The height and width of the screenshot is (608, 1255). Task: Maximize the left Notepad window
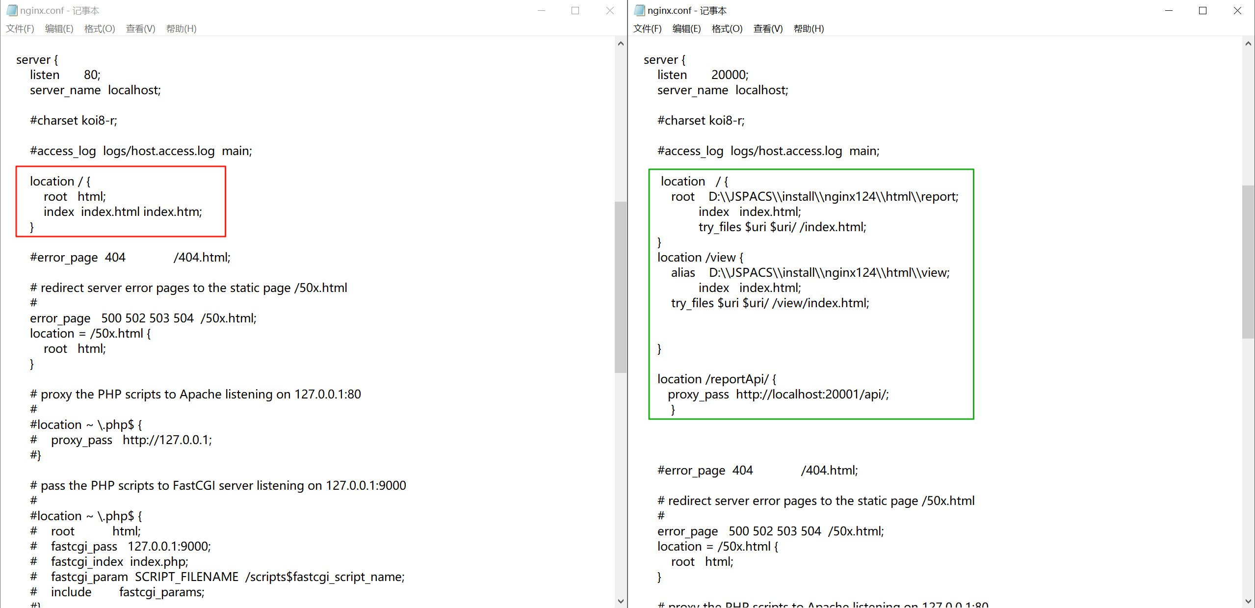tap(575, 10)
